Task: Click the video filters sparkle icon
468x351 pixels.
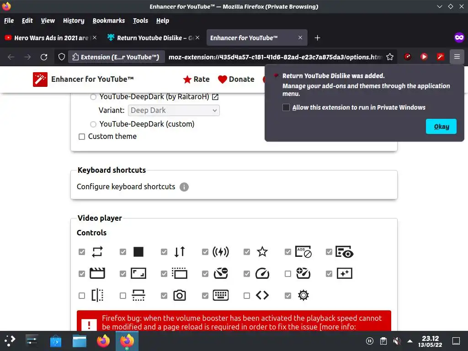Action: click(x=345, y=273)
